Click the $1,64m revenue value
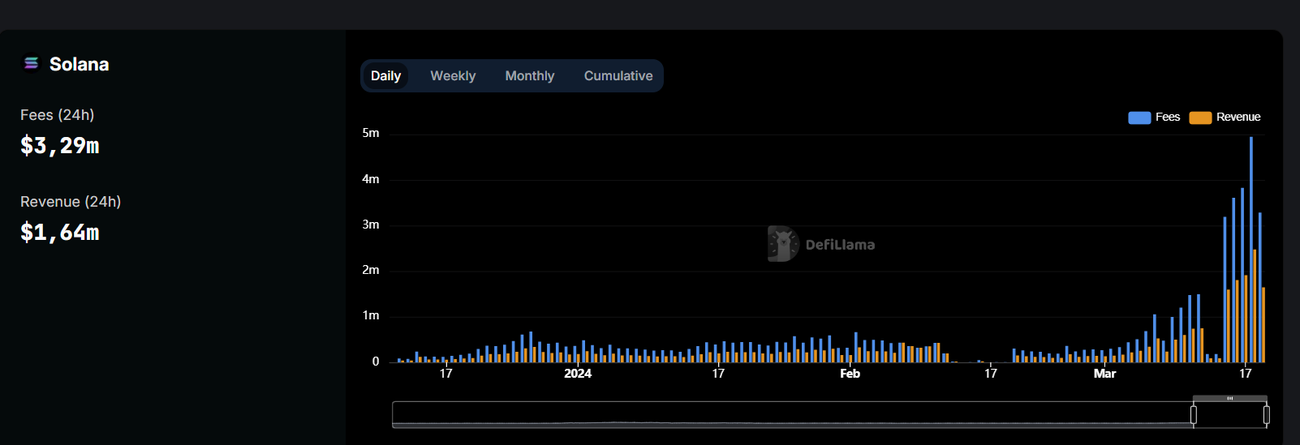This screenshot has height=445, width=1300. (x=59, y=233)
